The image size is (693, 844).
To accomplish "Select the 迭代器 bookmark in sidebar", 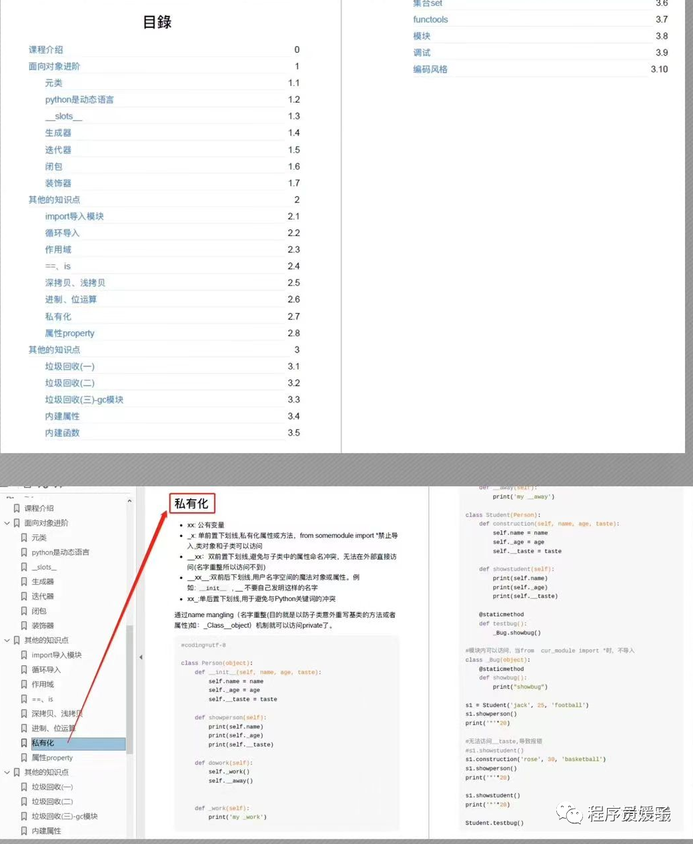I will (43, 596).
